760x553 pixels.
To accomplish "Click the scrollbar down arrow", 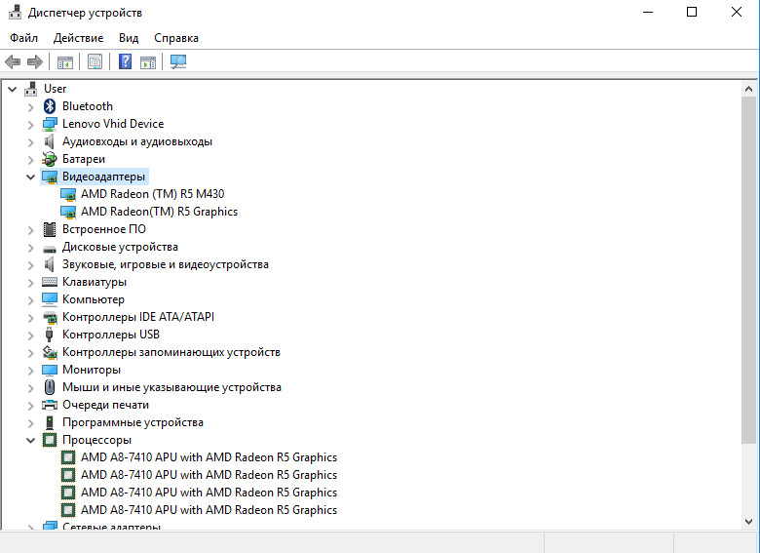I will tap(748, 522).
